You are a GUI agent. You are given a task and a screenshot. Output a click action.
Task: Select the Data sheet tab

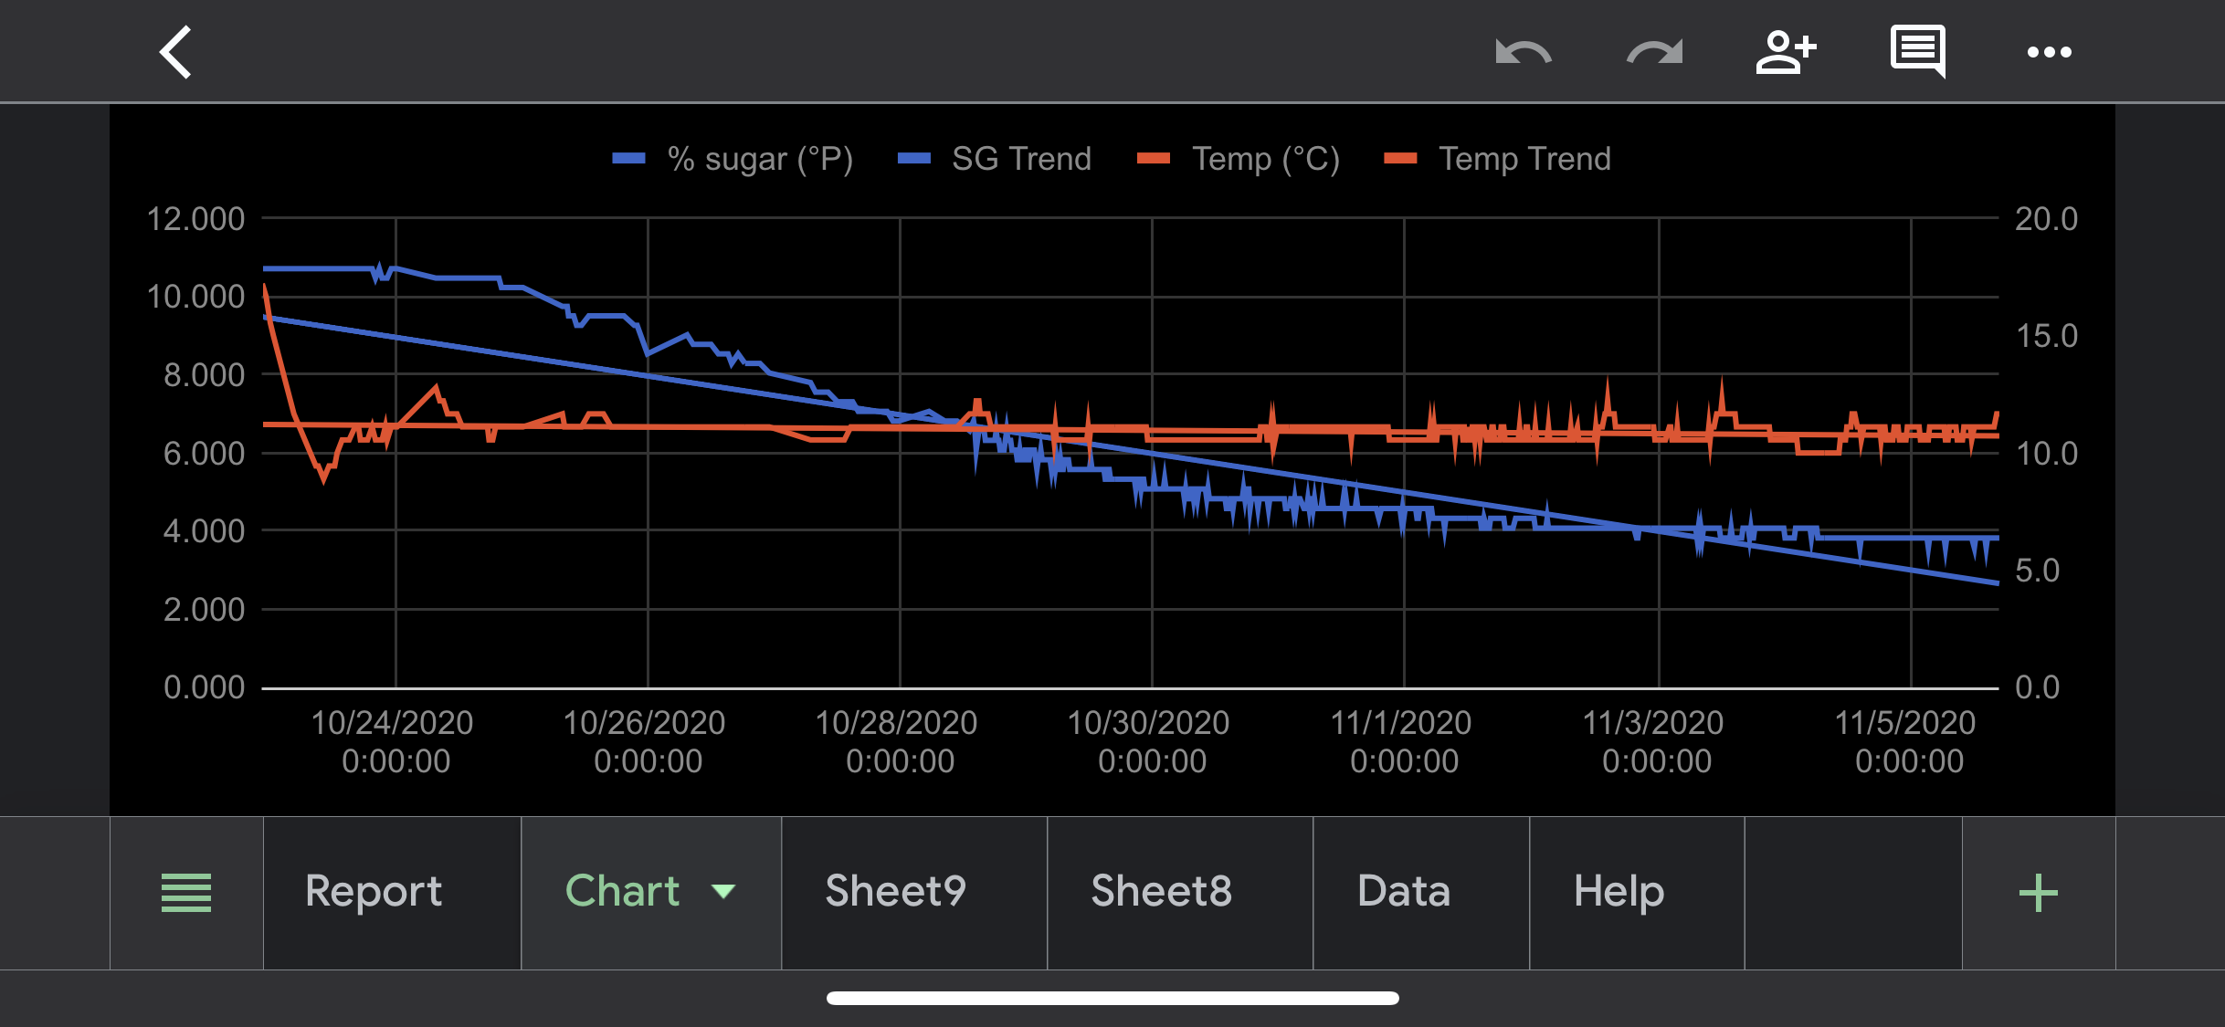click(1404, 892)
